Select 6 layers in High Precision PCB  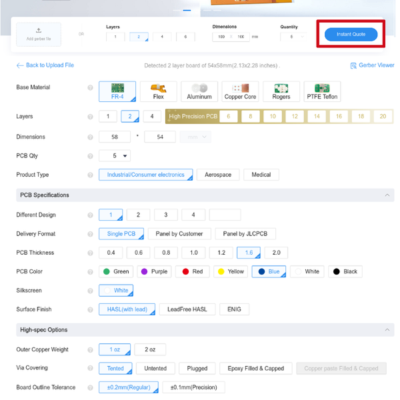229,117
